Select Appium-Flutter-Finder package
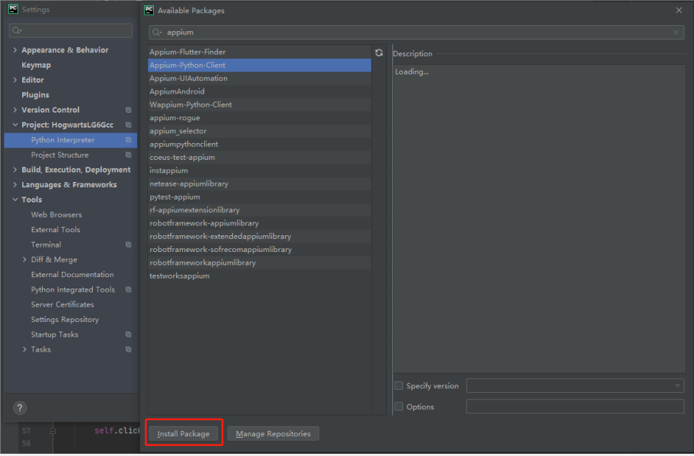 tap(259, 52)
